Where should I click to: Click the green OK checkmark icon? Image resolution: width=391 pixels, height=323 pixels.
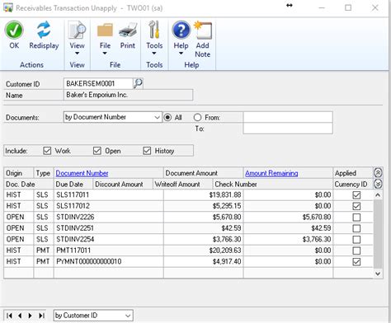pyautogui.click(x=14, y=30)
